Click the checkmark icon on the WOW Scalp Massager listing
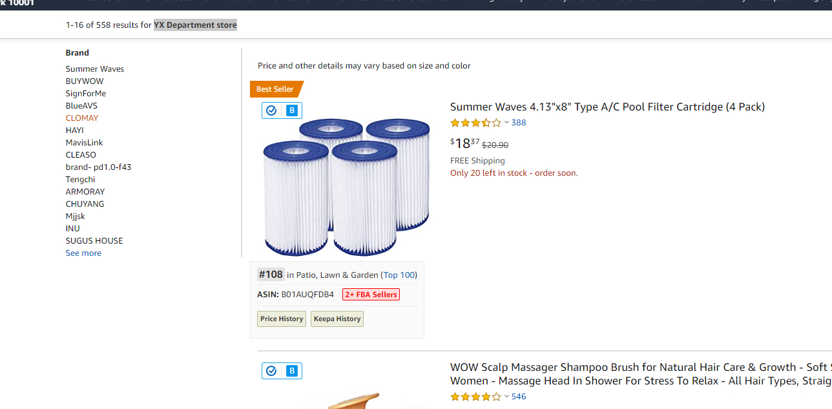Image resolution: width=832 pixels, height=409 pixels. pos(271,371)
